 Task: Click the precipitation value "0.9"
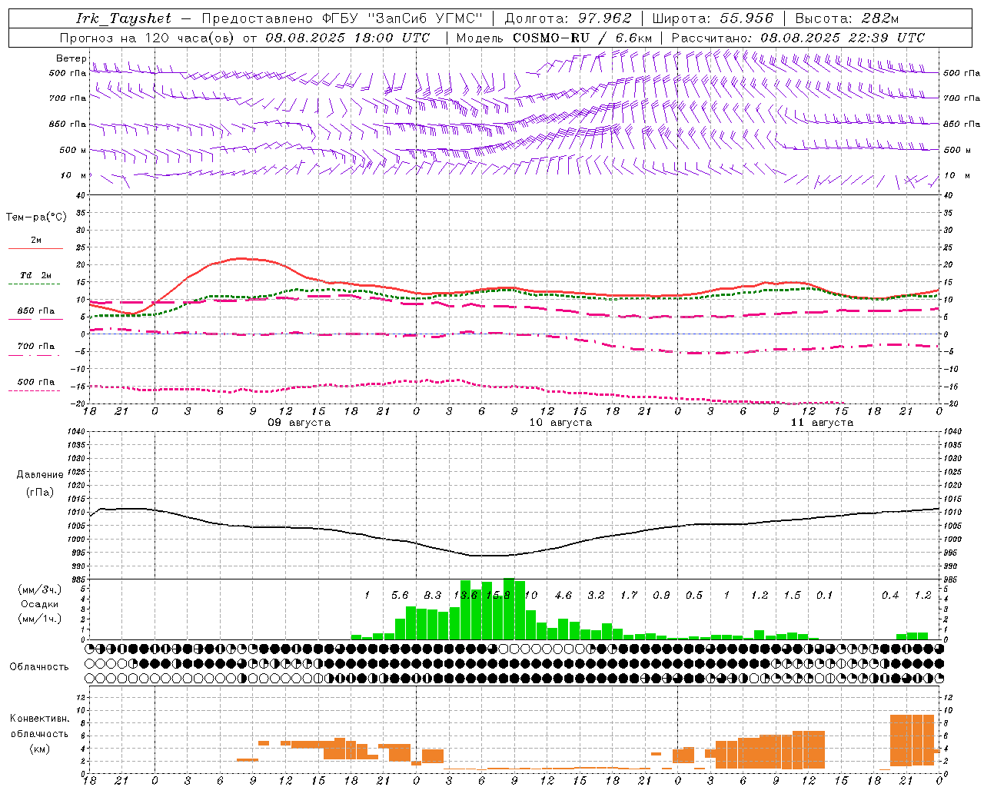(661, 596)
